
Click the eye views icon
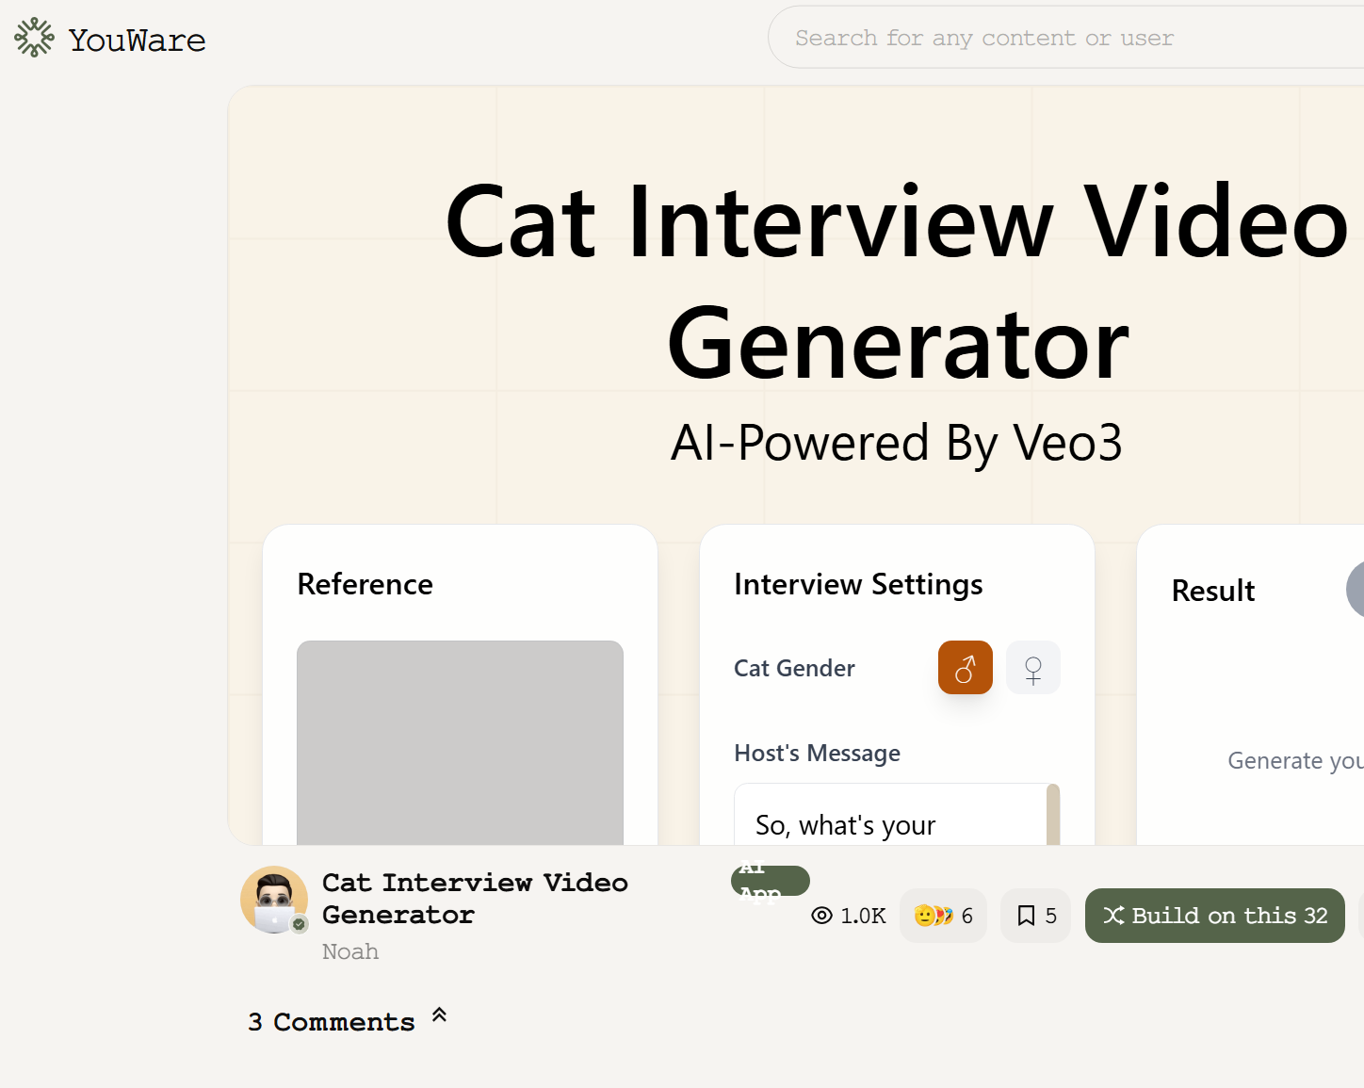(x=822, y=916)
